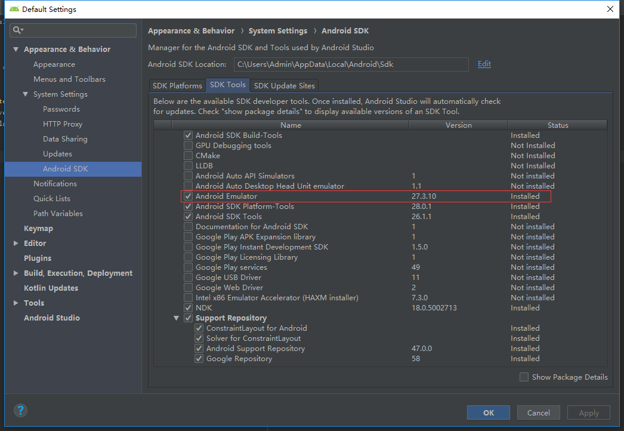Select the Google Web Driver row name

click(229, 288)
